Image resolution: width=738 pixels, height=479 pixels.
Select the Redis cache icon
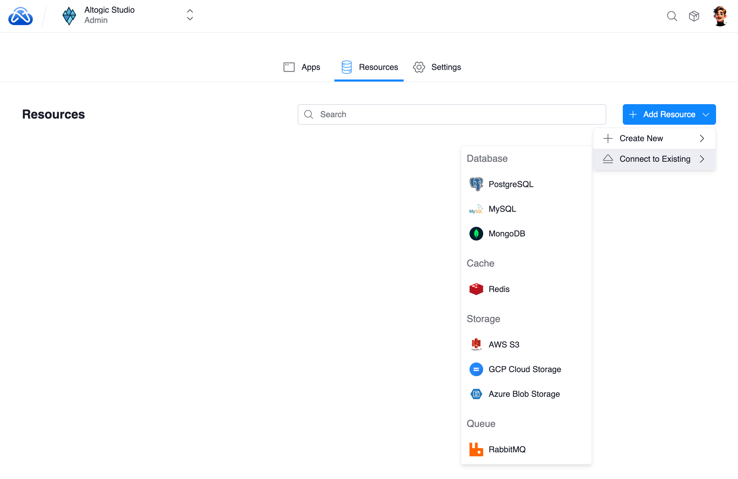[476, 289]
